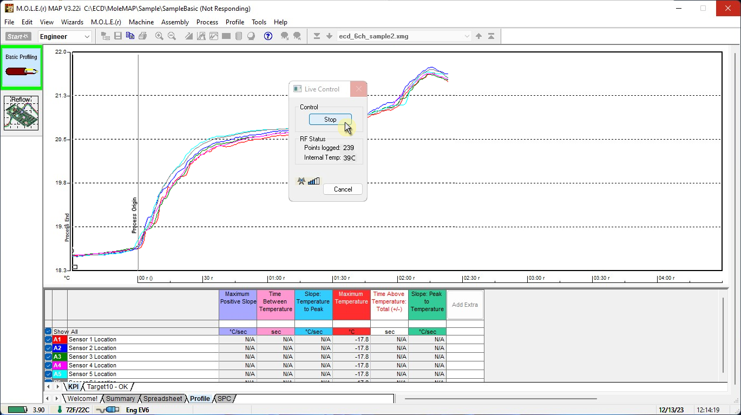This screenshot has height=415, width=741.
Task: Click the striped data list toolbar icon
Action: [238, 36]
